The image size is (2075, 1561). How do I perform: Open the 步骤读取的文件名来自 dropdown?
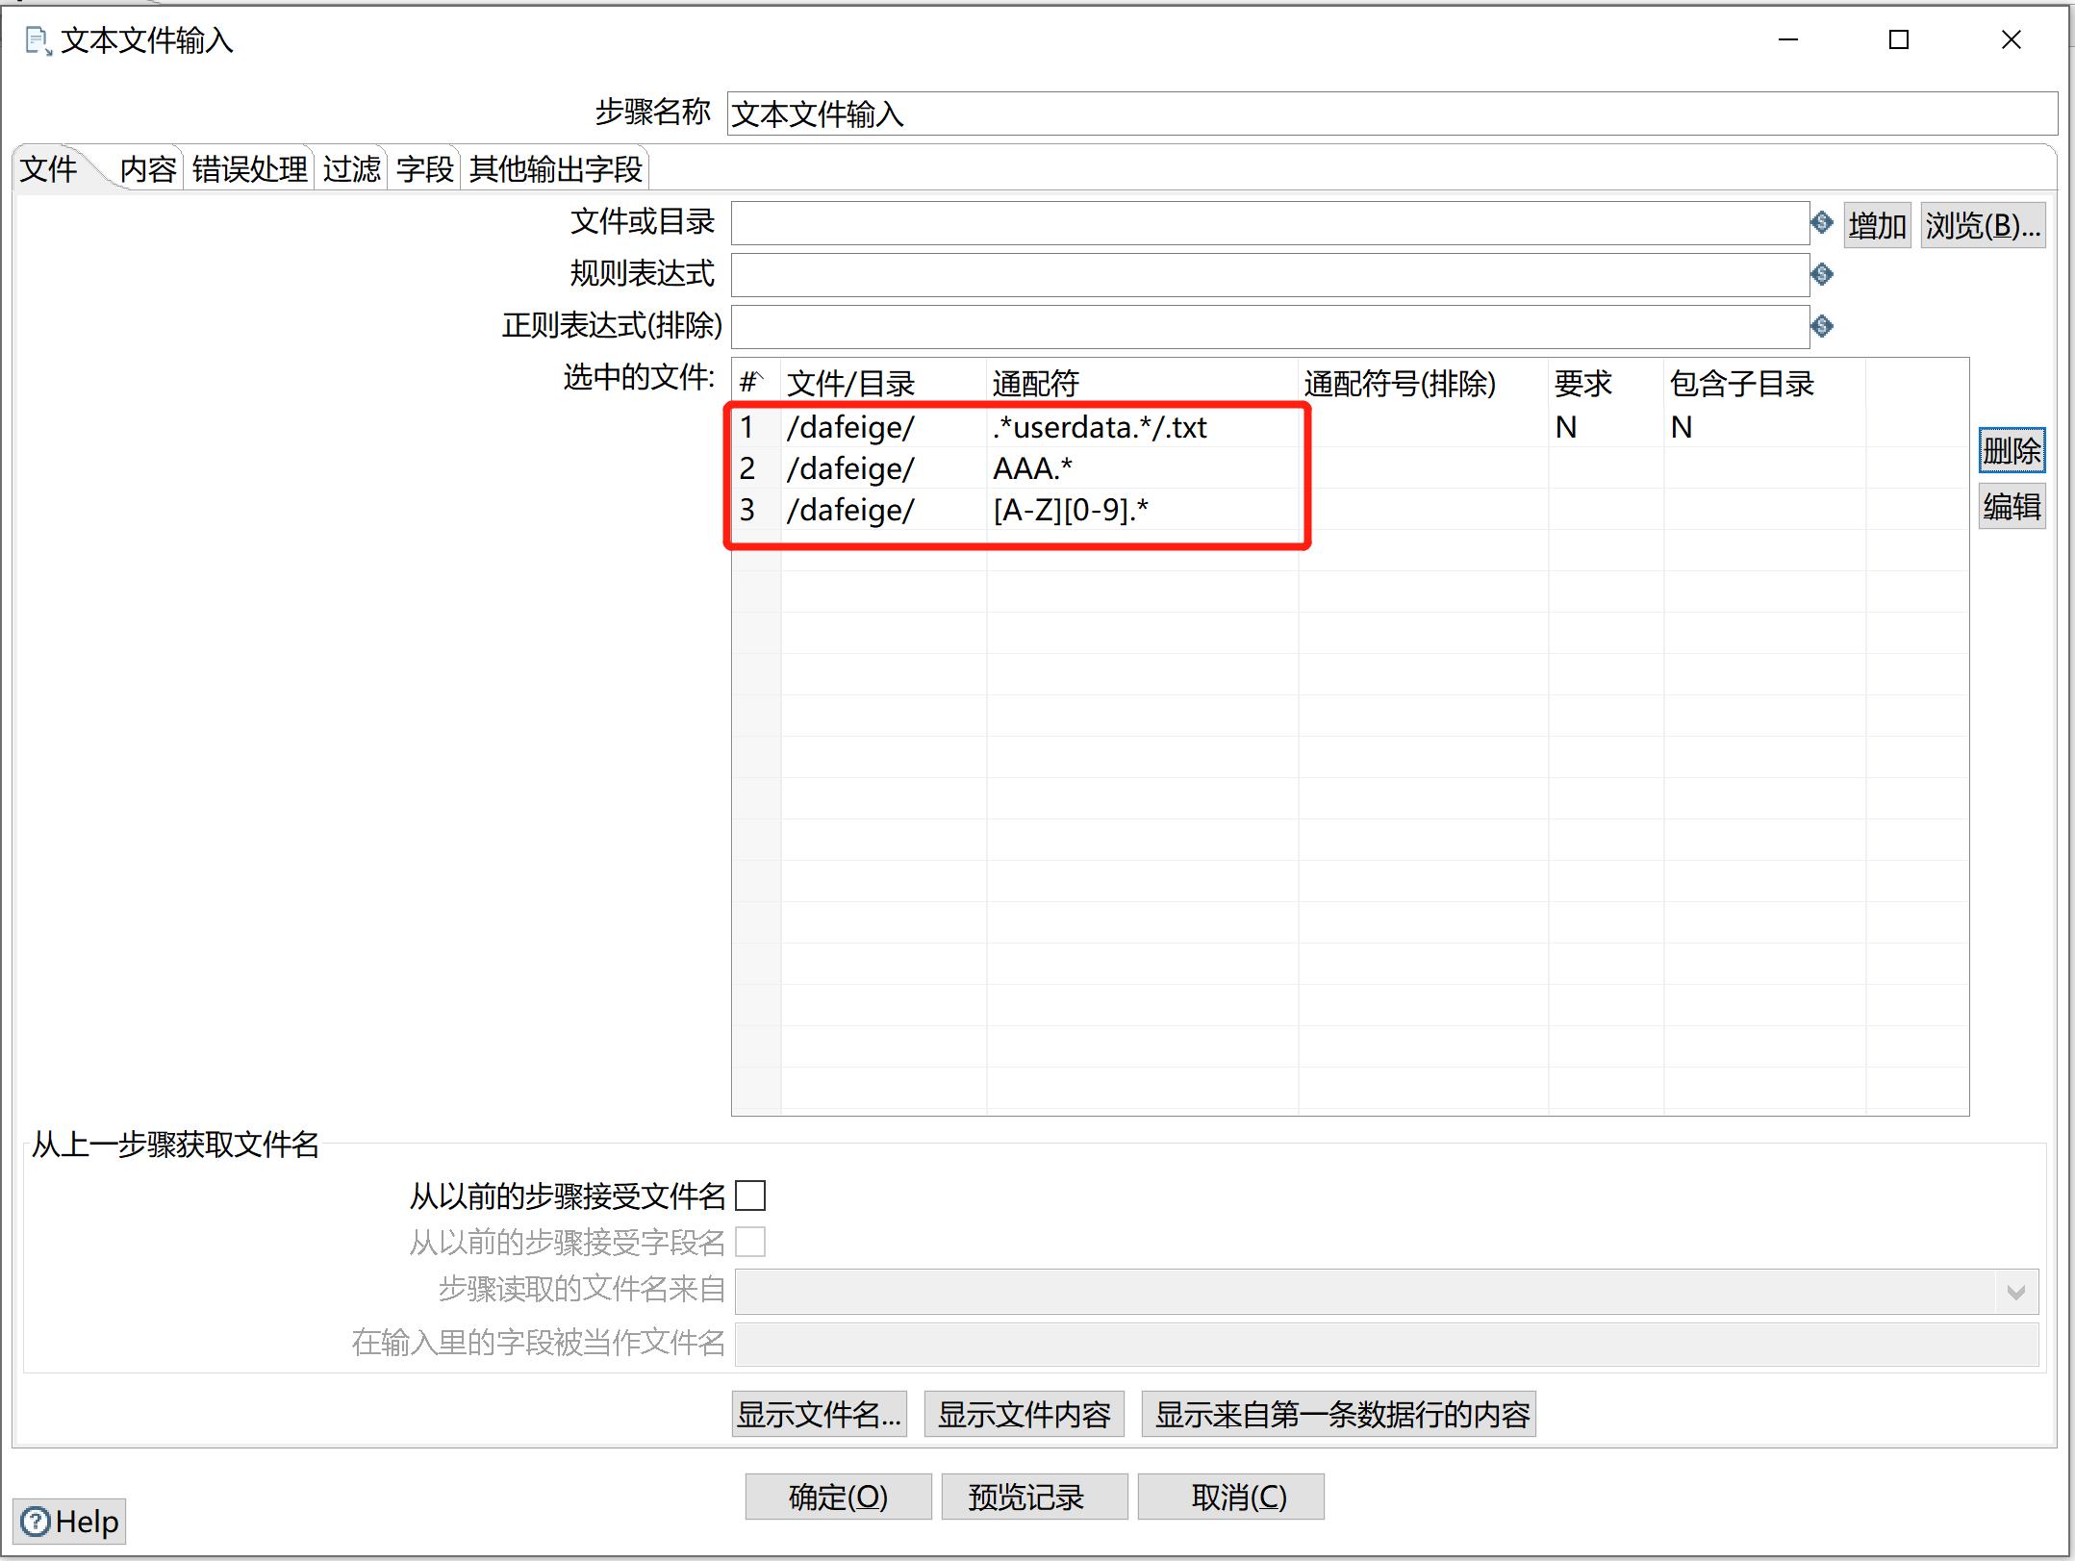[x=2015, y=1292]
